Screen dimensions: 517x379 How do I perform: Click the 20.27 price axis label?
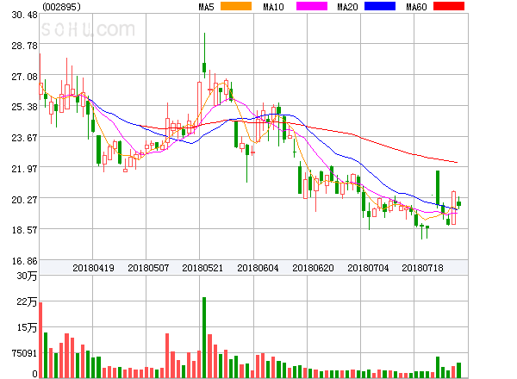24,200
